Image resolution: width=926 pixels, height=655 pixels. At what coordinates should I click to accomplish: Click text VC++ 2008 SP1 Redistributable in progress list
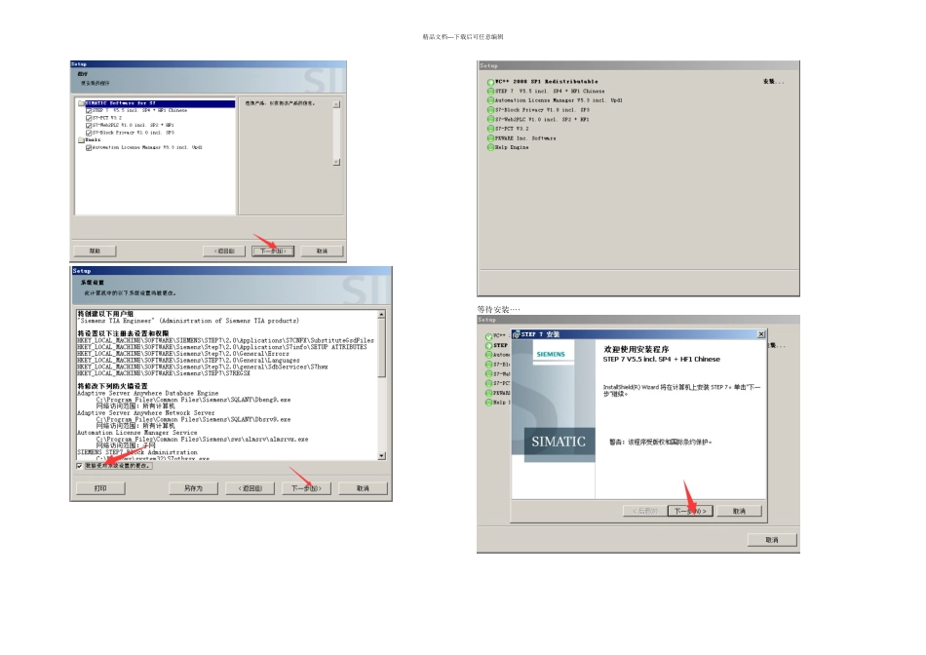coord(546,82)
